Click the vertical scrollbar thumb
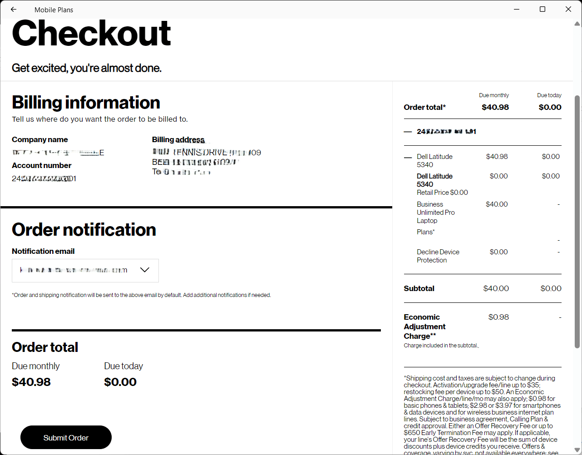Image resolution: width=582 pixels, height=455 pixels. 577,222
